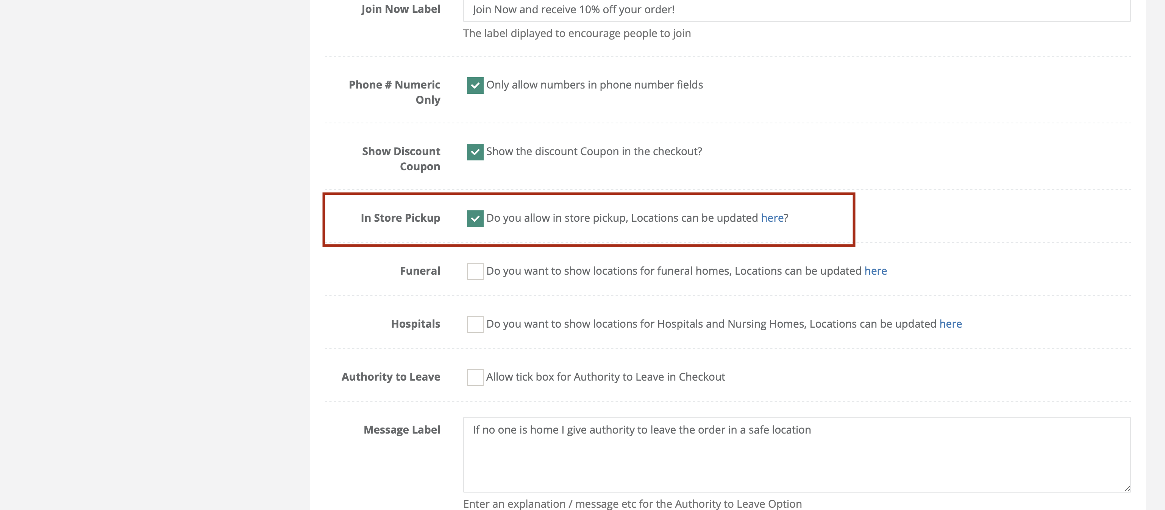Click the 'Allow tick box for Authority to Leave' label
The image size is (1165, 510).
pyautogui.click(x=605, y=377)
